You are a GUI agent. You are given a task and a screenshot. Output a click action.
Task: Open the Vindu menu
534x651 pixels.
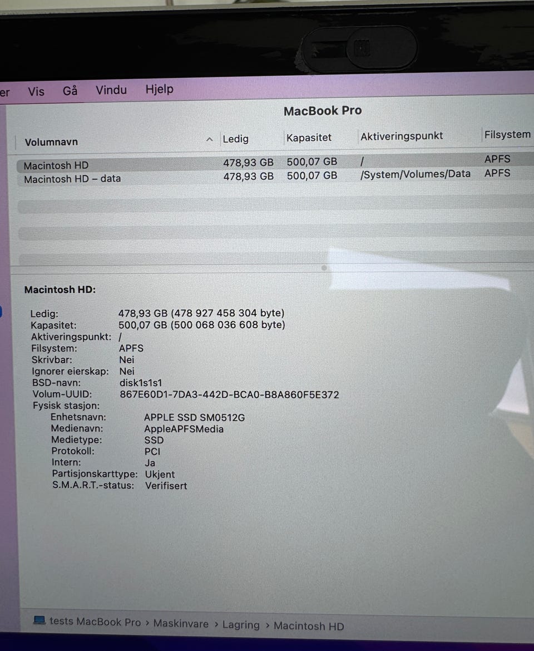(111, 90)
